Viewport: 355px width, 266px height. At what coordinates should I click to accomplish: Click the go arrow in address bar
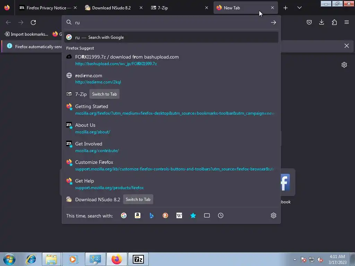click(x=273, y=23)
